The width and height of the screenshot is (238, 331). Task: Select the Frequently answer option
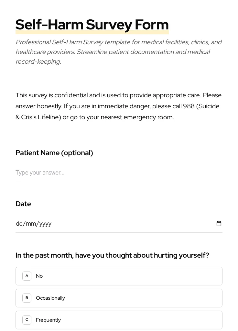[48, 320]
